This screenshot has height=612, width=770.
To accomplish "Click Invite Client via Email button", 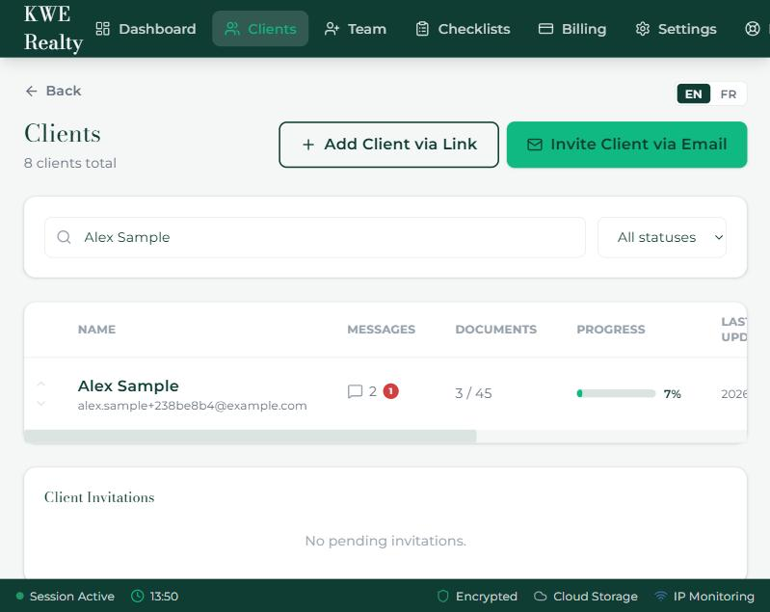I will [x=627, y=145].
